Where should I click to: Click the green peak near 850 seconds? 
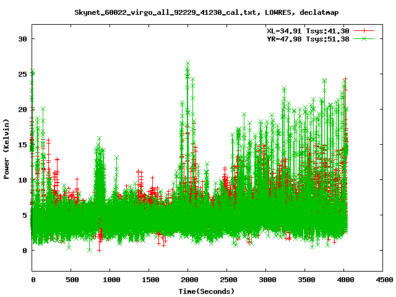click(x=99, y=139)
